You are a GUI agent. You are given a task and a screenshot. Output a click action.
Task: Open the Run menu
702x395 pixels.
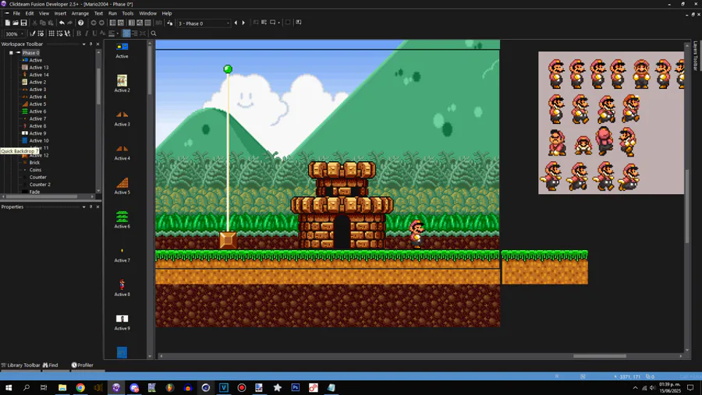pos(112,13)
